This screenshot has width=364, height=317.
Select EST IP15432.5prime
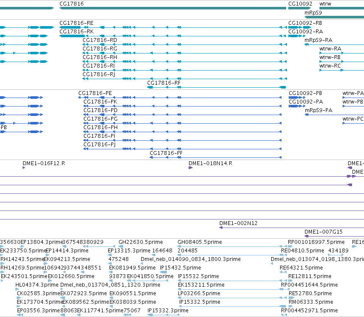[181, 268]
